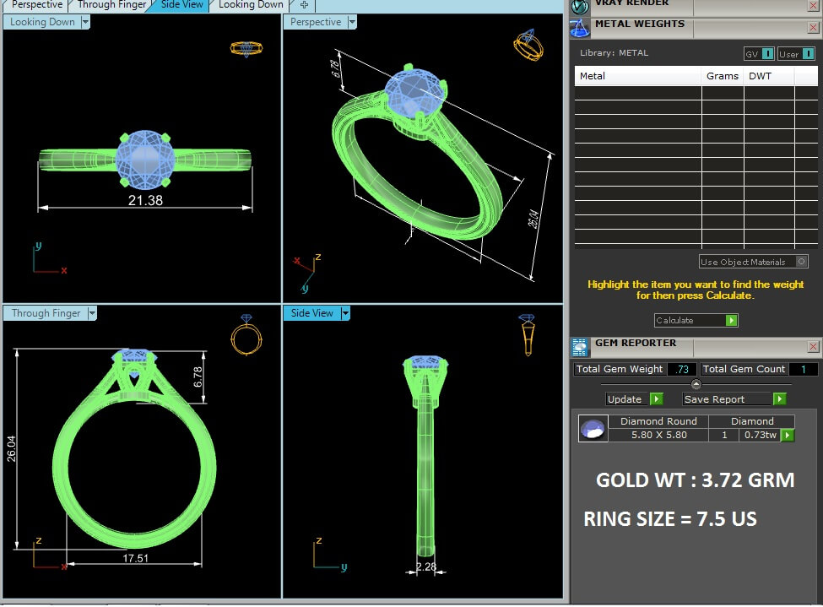Close the Metal Weights panel
823x607 pixels.
813,27
